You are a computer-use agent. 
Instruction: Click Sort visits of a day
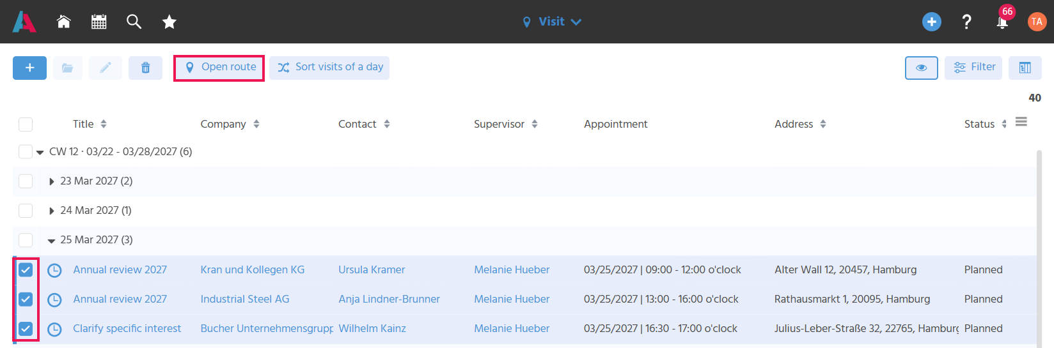point(329,68)
